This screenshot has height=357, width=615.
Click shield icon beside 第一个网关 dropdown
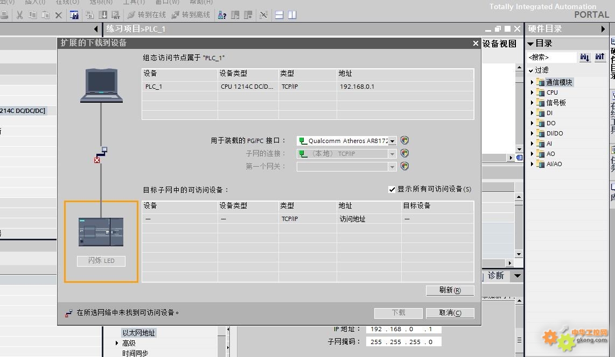tap(404, 166)
